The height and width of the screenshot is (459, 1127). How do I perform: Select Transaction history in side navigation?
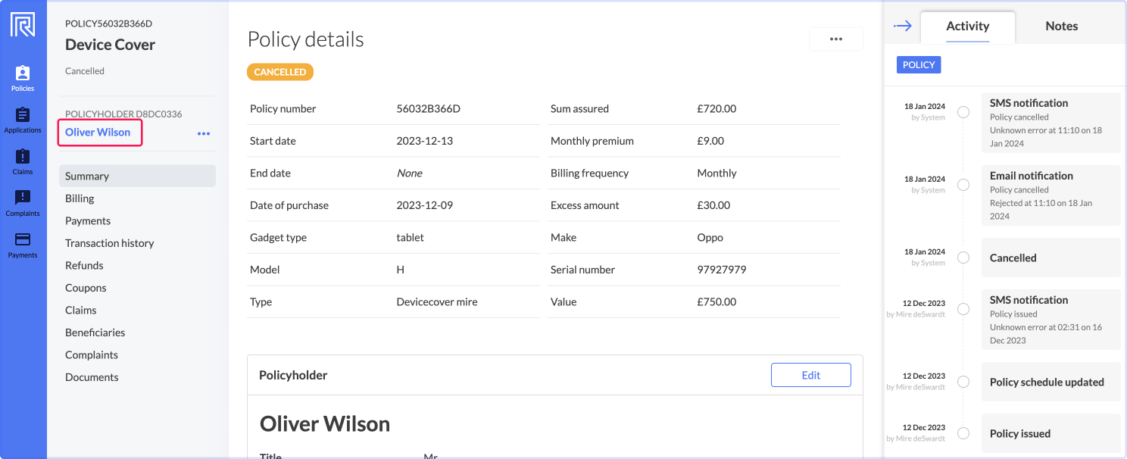tap(109, 242)
